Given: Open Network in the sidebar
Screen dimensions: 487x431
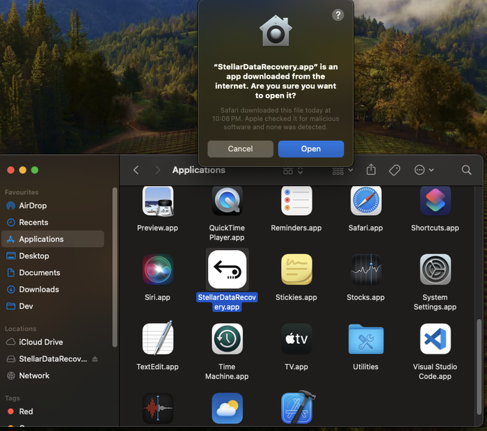Looking at the screenshot, I should (x=52, y=376).
